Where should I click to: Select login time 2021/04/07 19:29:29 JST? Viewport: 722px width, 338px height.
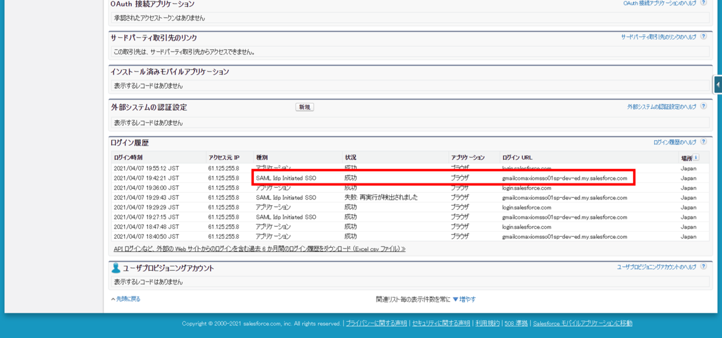(146, 207)
